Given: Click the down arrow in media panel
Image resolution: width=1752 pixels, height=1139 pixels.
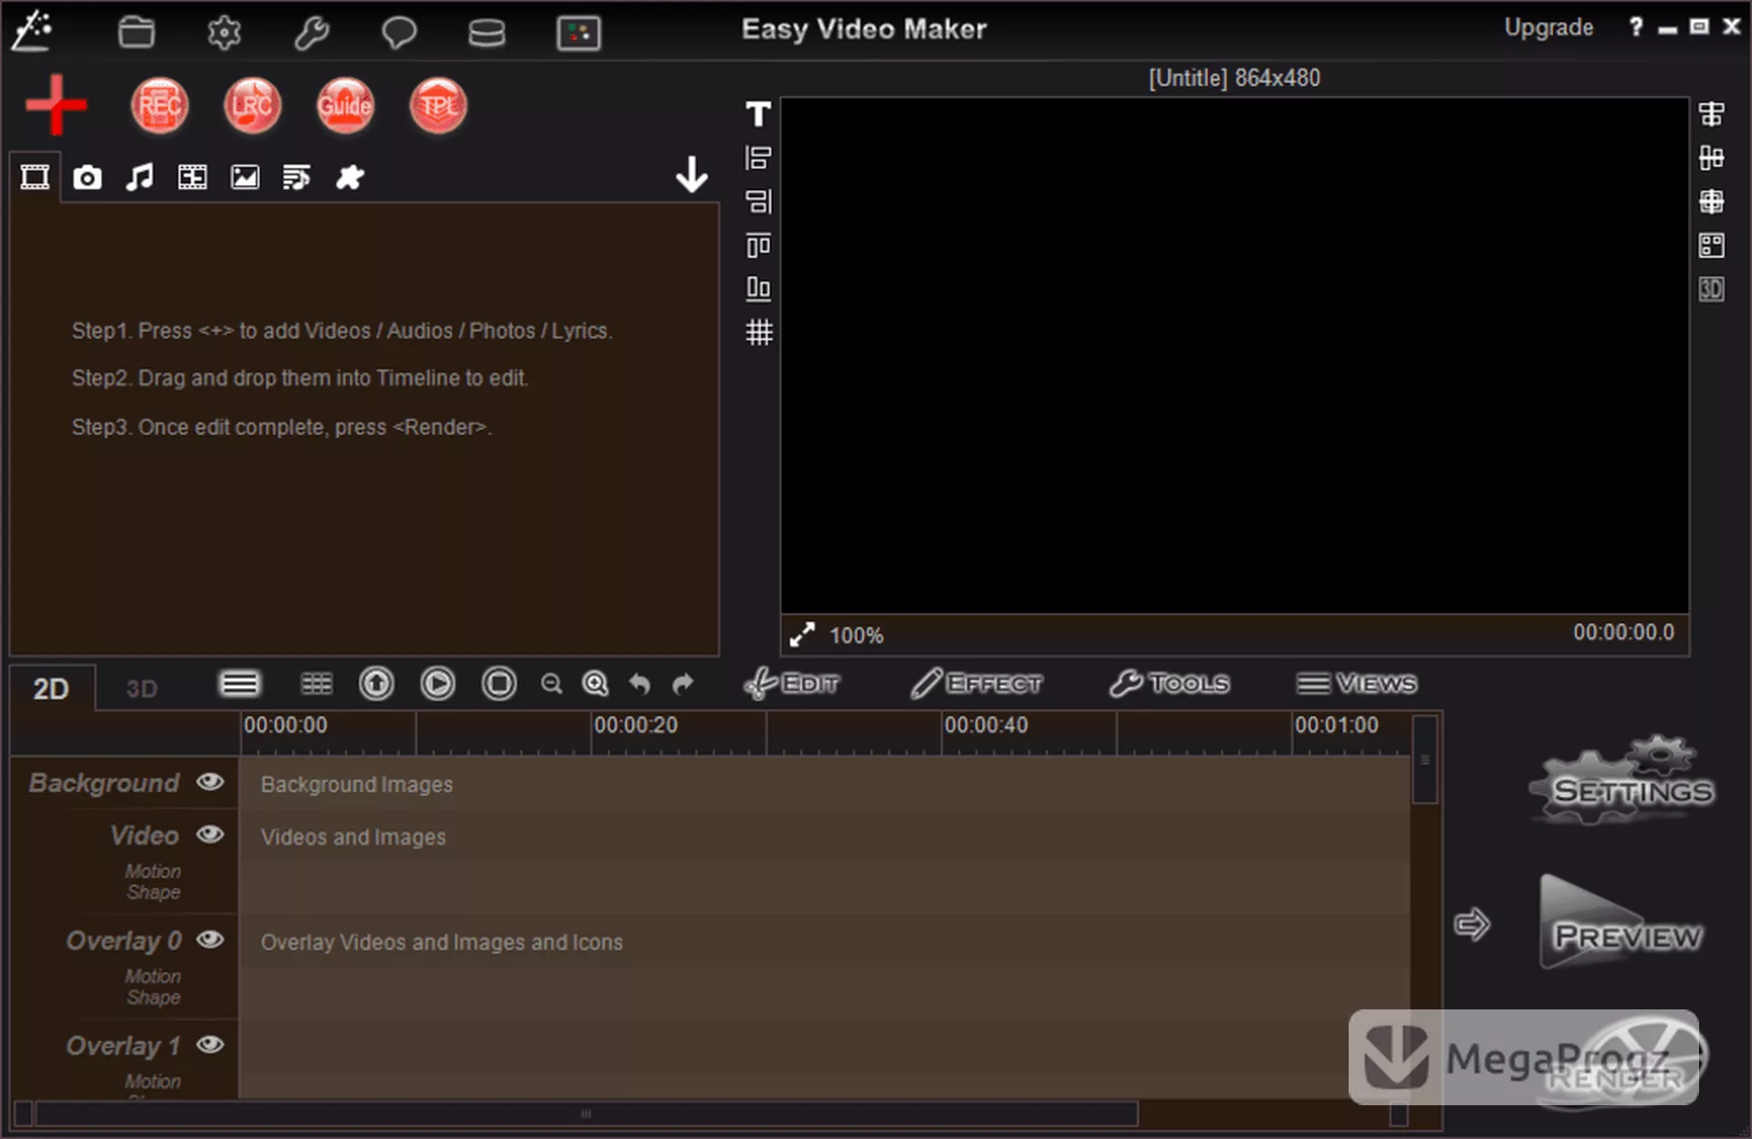Looking at the screenshot, I should (692, 174).
